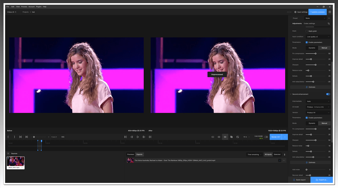Viewport: 338px width, 188px height.
Task: Toggle first Enable parameters checkbox
Action: click(x=307, y=43)
